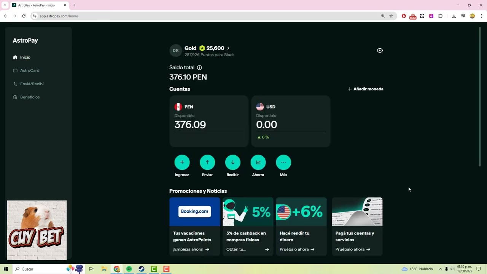This screenshot has height=274, width=487.
Task: Open Chrome from taskbar
Action: (116, 269)
